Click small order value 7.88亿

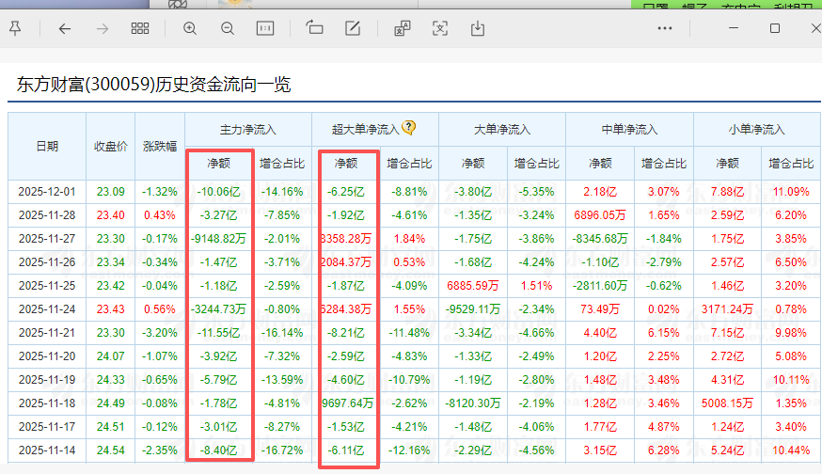[x=727, y=192]
